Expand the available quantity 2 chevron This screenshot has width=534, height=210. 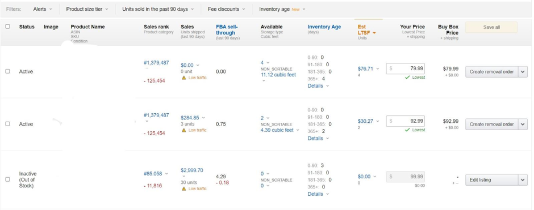pyautogui.click(x=268, y=118)
